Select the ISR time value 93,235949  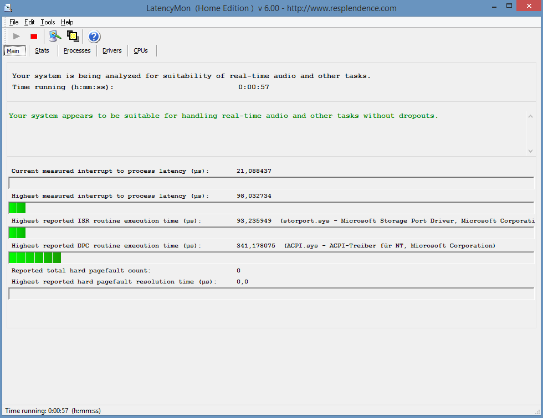(254, 221)
